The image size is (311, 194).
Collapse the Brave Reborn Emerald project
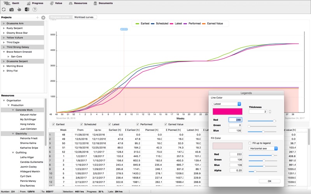[4, 52]
